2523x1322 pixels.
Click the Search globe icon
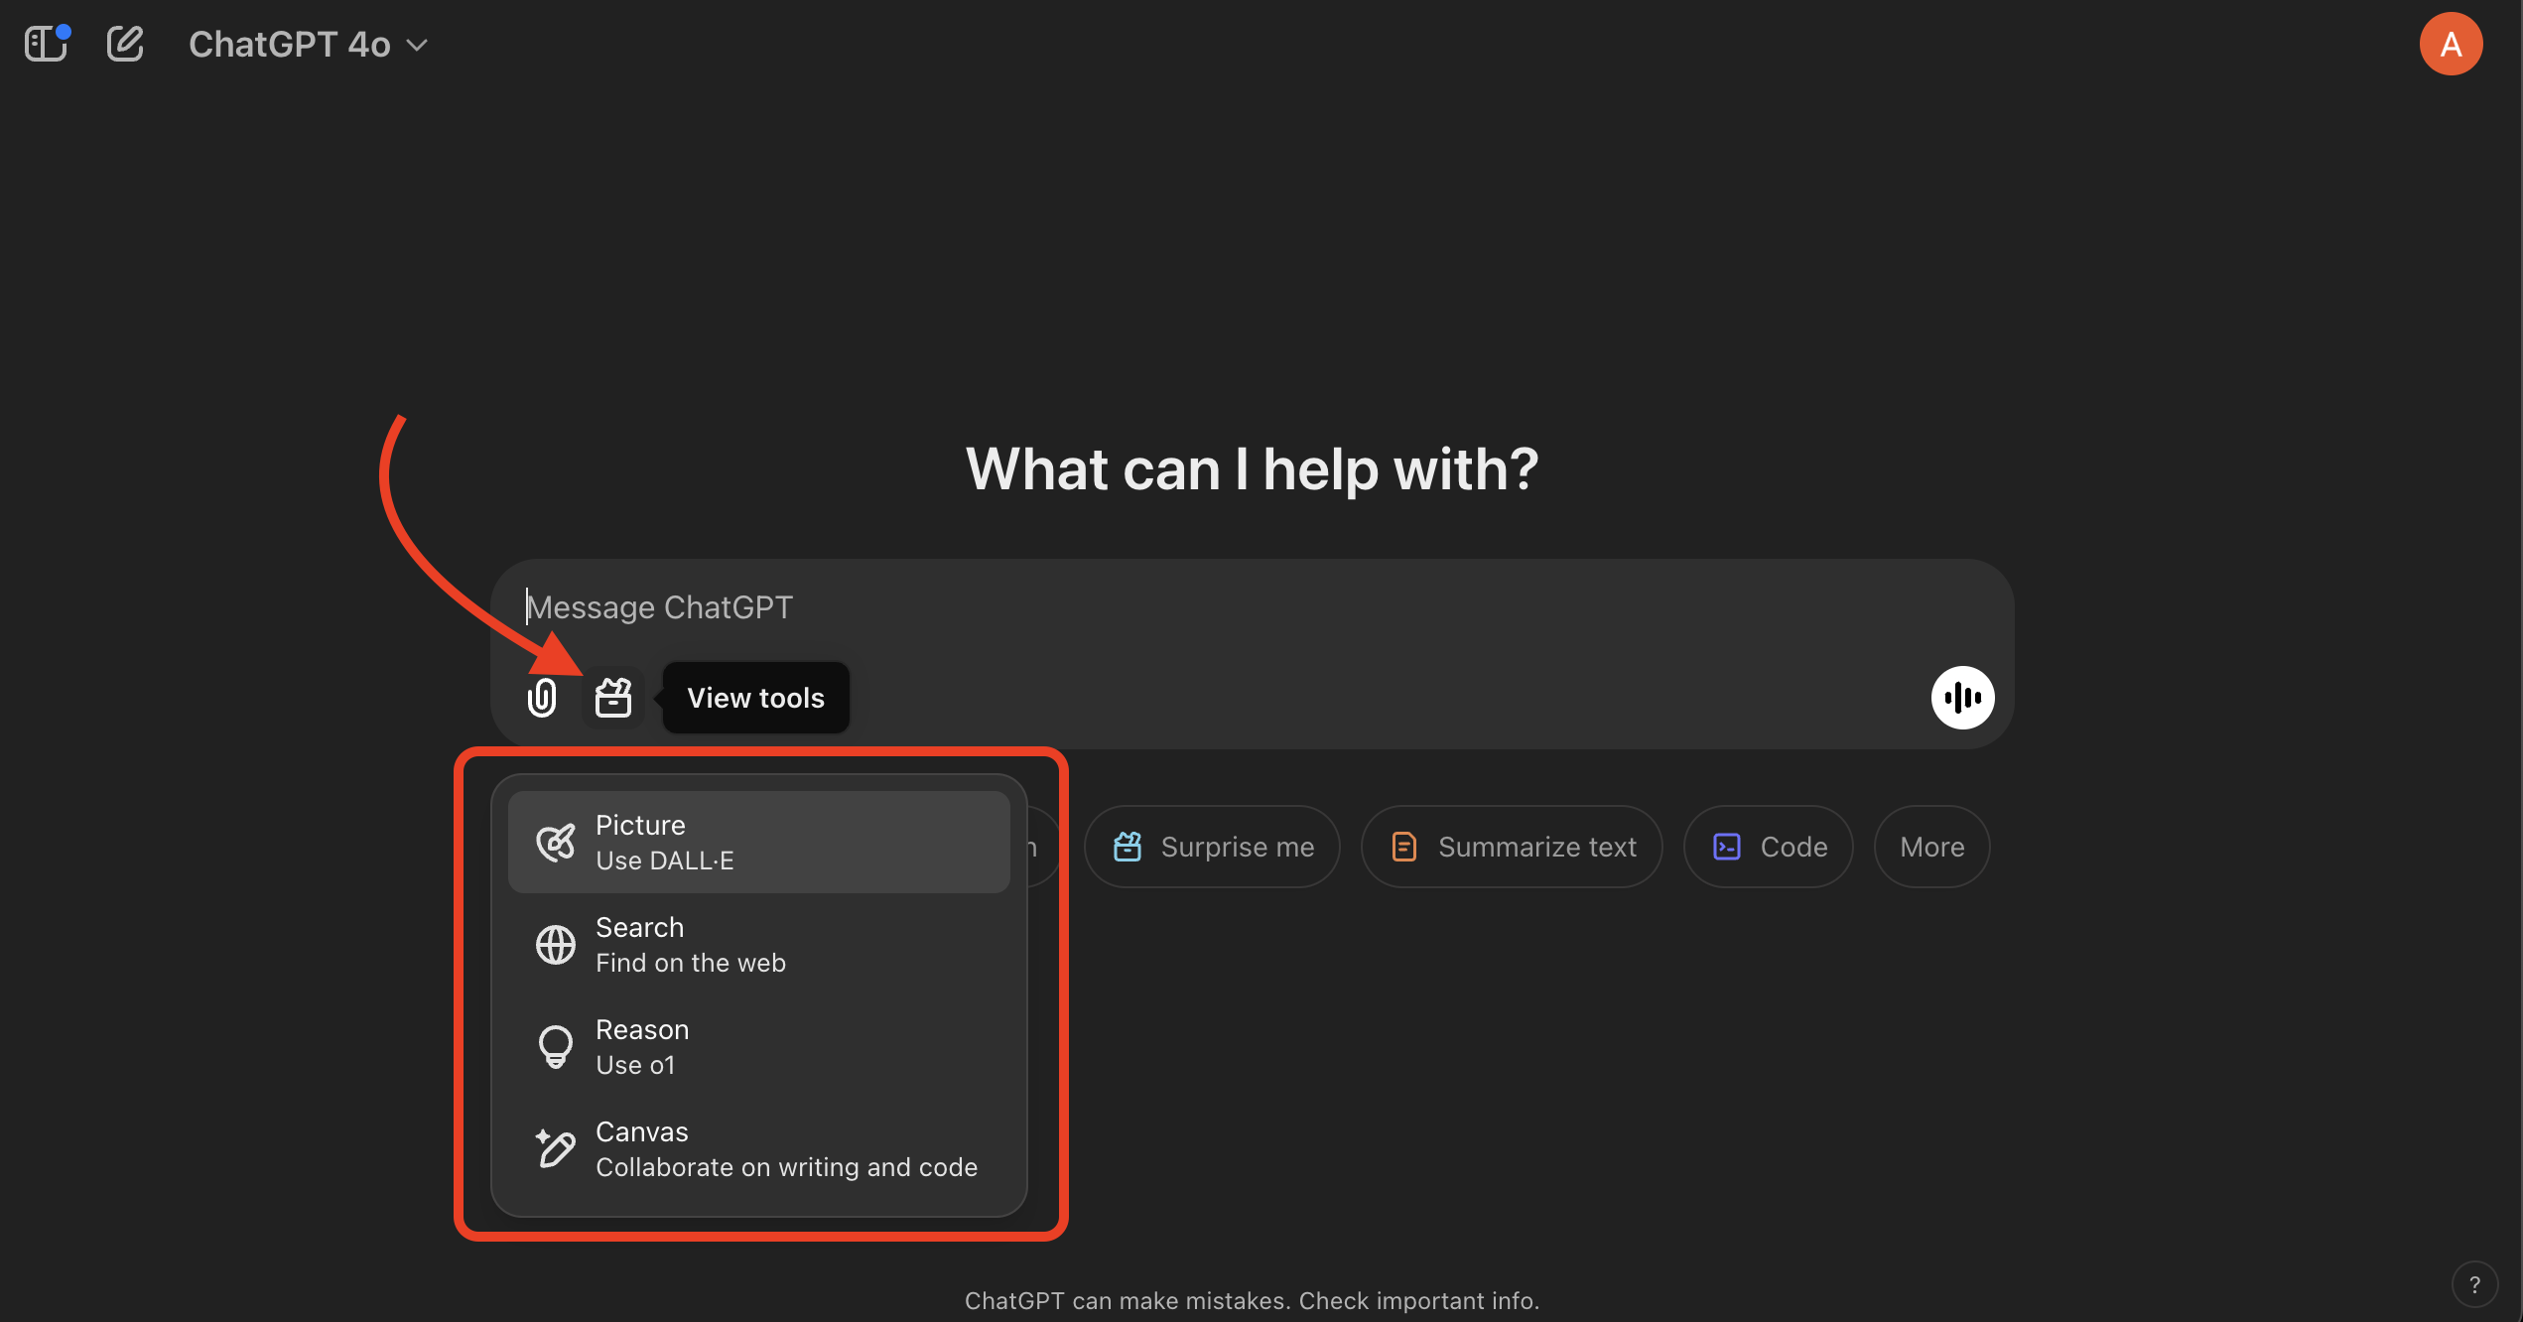click(x=556, y=945)
